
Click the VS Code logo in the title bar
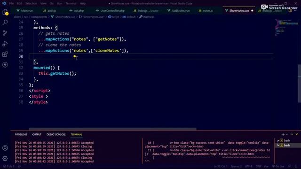pos(4,3)
